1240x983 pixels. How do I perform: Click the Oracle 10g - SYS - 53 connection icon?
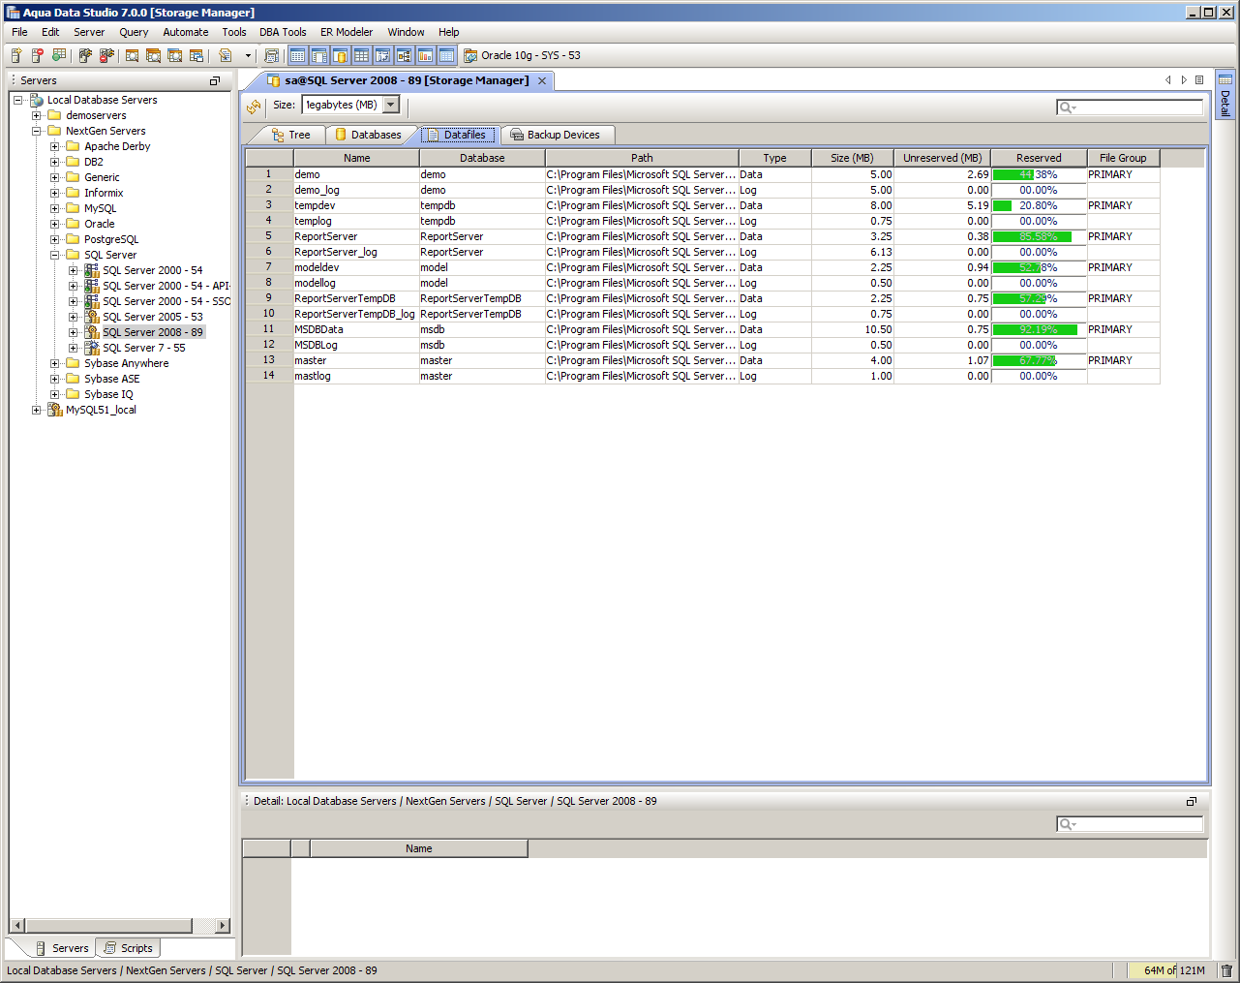coord(470,55)
